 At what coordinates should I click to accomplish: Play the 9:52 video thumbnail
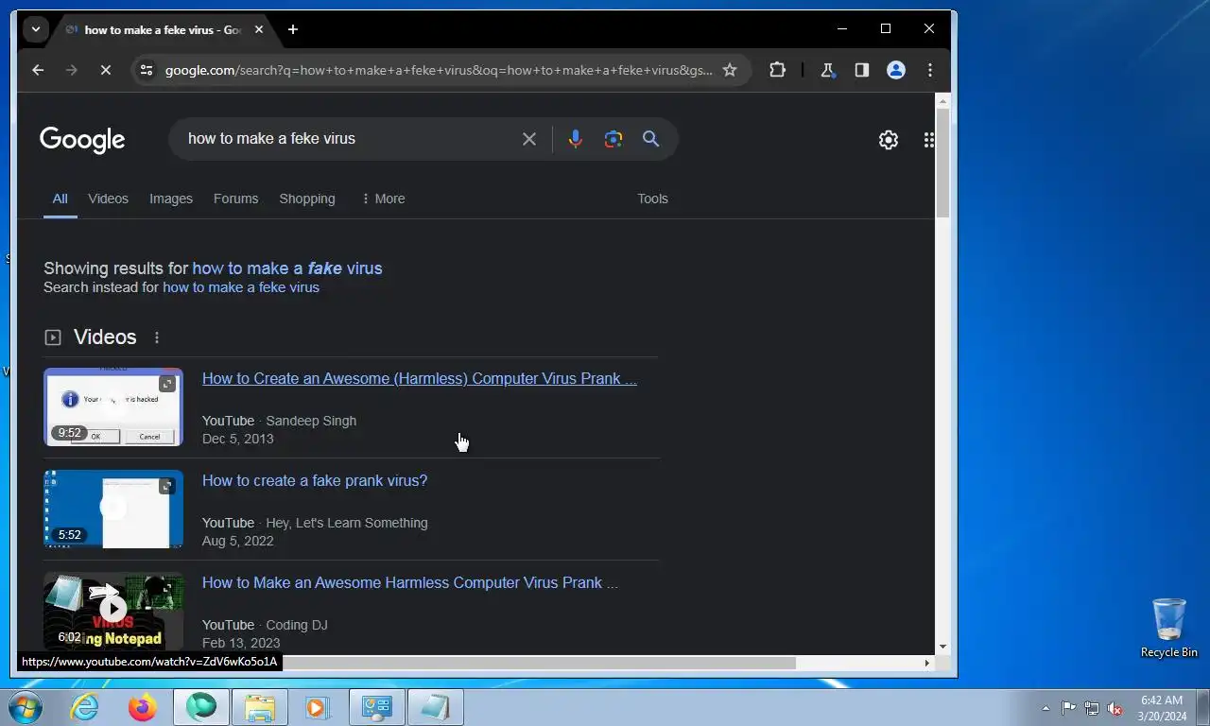113,406
